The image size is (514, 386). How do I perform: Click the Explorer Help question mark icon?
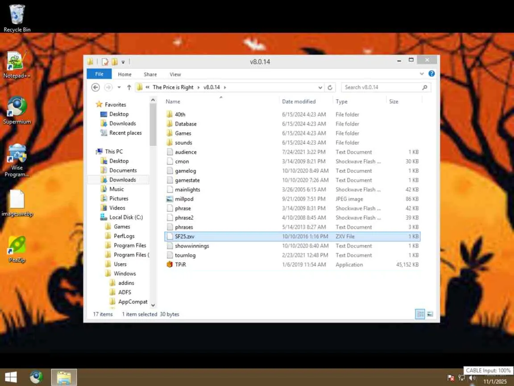pyautogui.click(x=432, y=74)
